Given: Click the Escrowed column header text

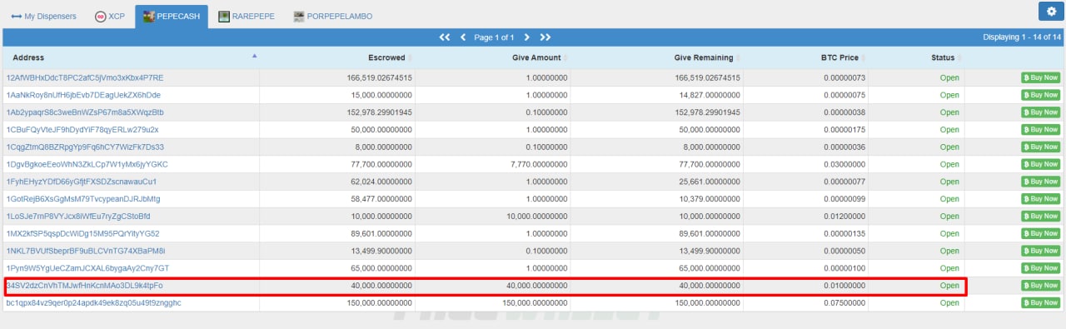Looking at the screenshot, I should pyautogui.click(x=386, y=57).
